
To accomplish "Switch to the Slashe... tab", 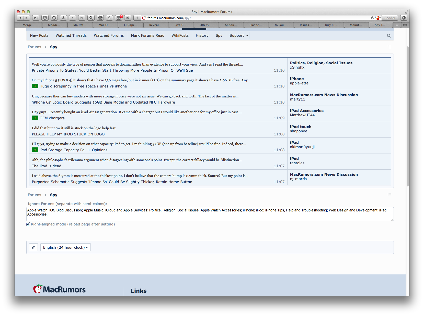I will [256, 25].
